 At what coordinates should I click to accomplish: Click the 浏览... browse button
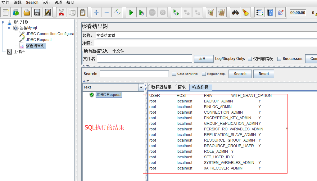pyautogui.click(x=204, y=59)
